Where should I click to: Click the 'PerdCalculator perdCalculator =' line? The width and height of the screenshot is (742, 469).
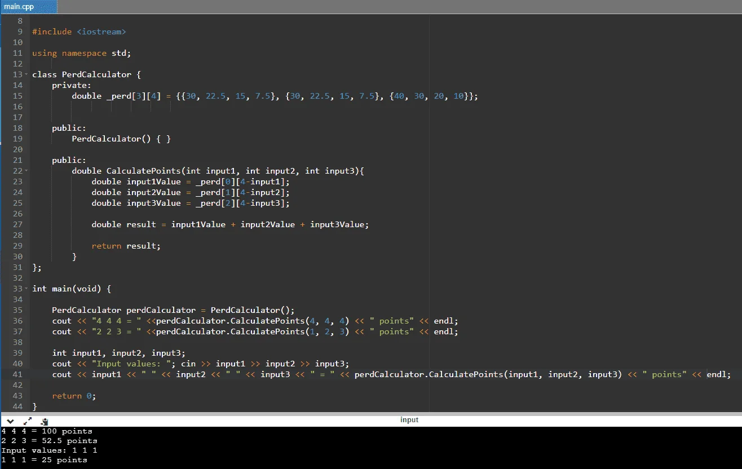(x=173, y=311)
